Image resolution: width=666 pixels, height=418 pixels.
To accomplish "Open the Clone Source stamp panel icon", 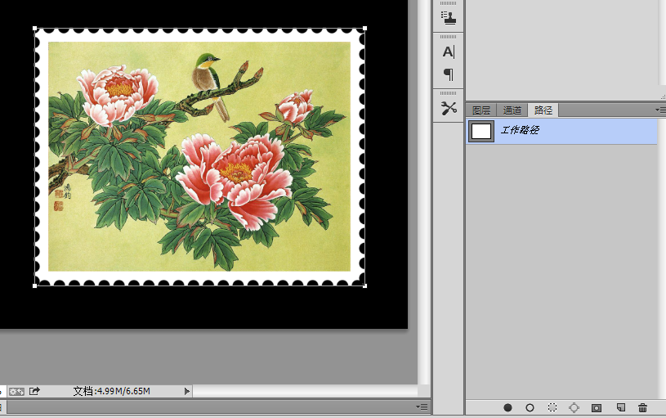I will 449,18.
